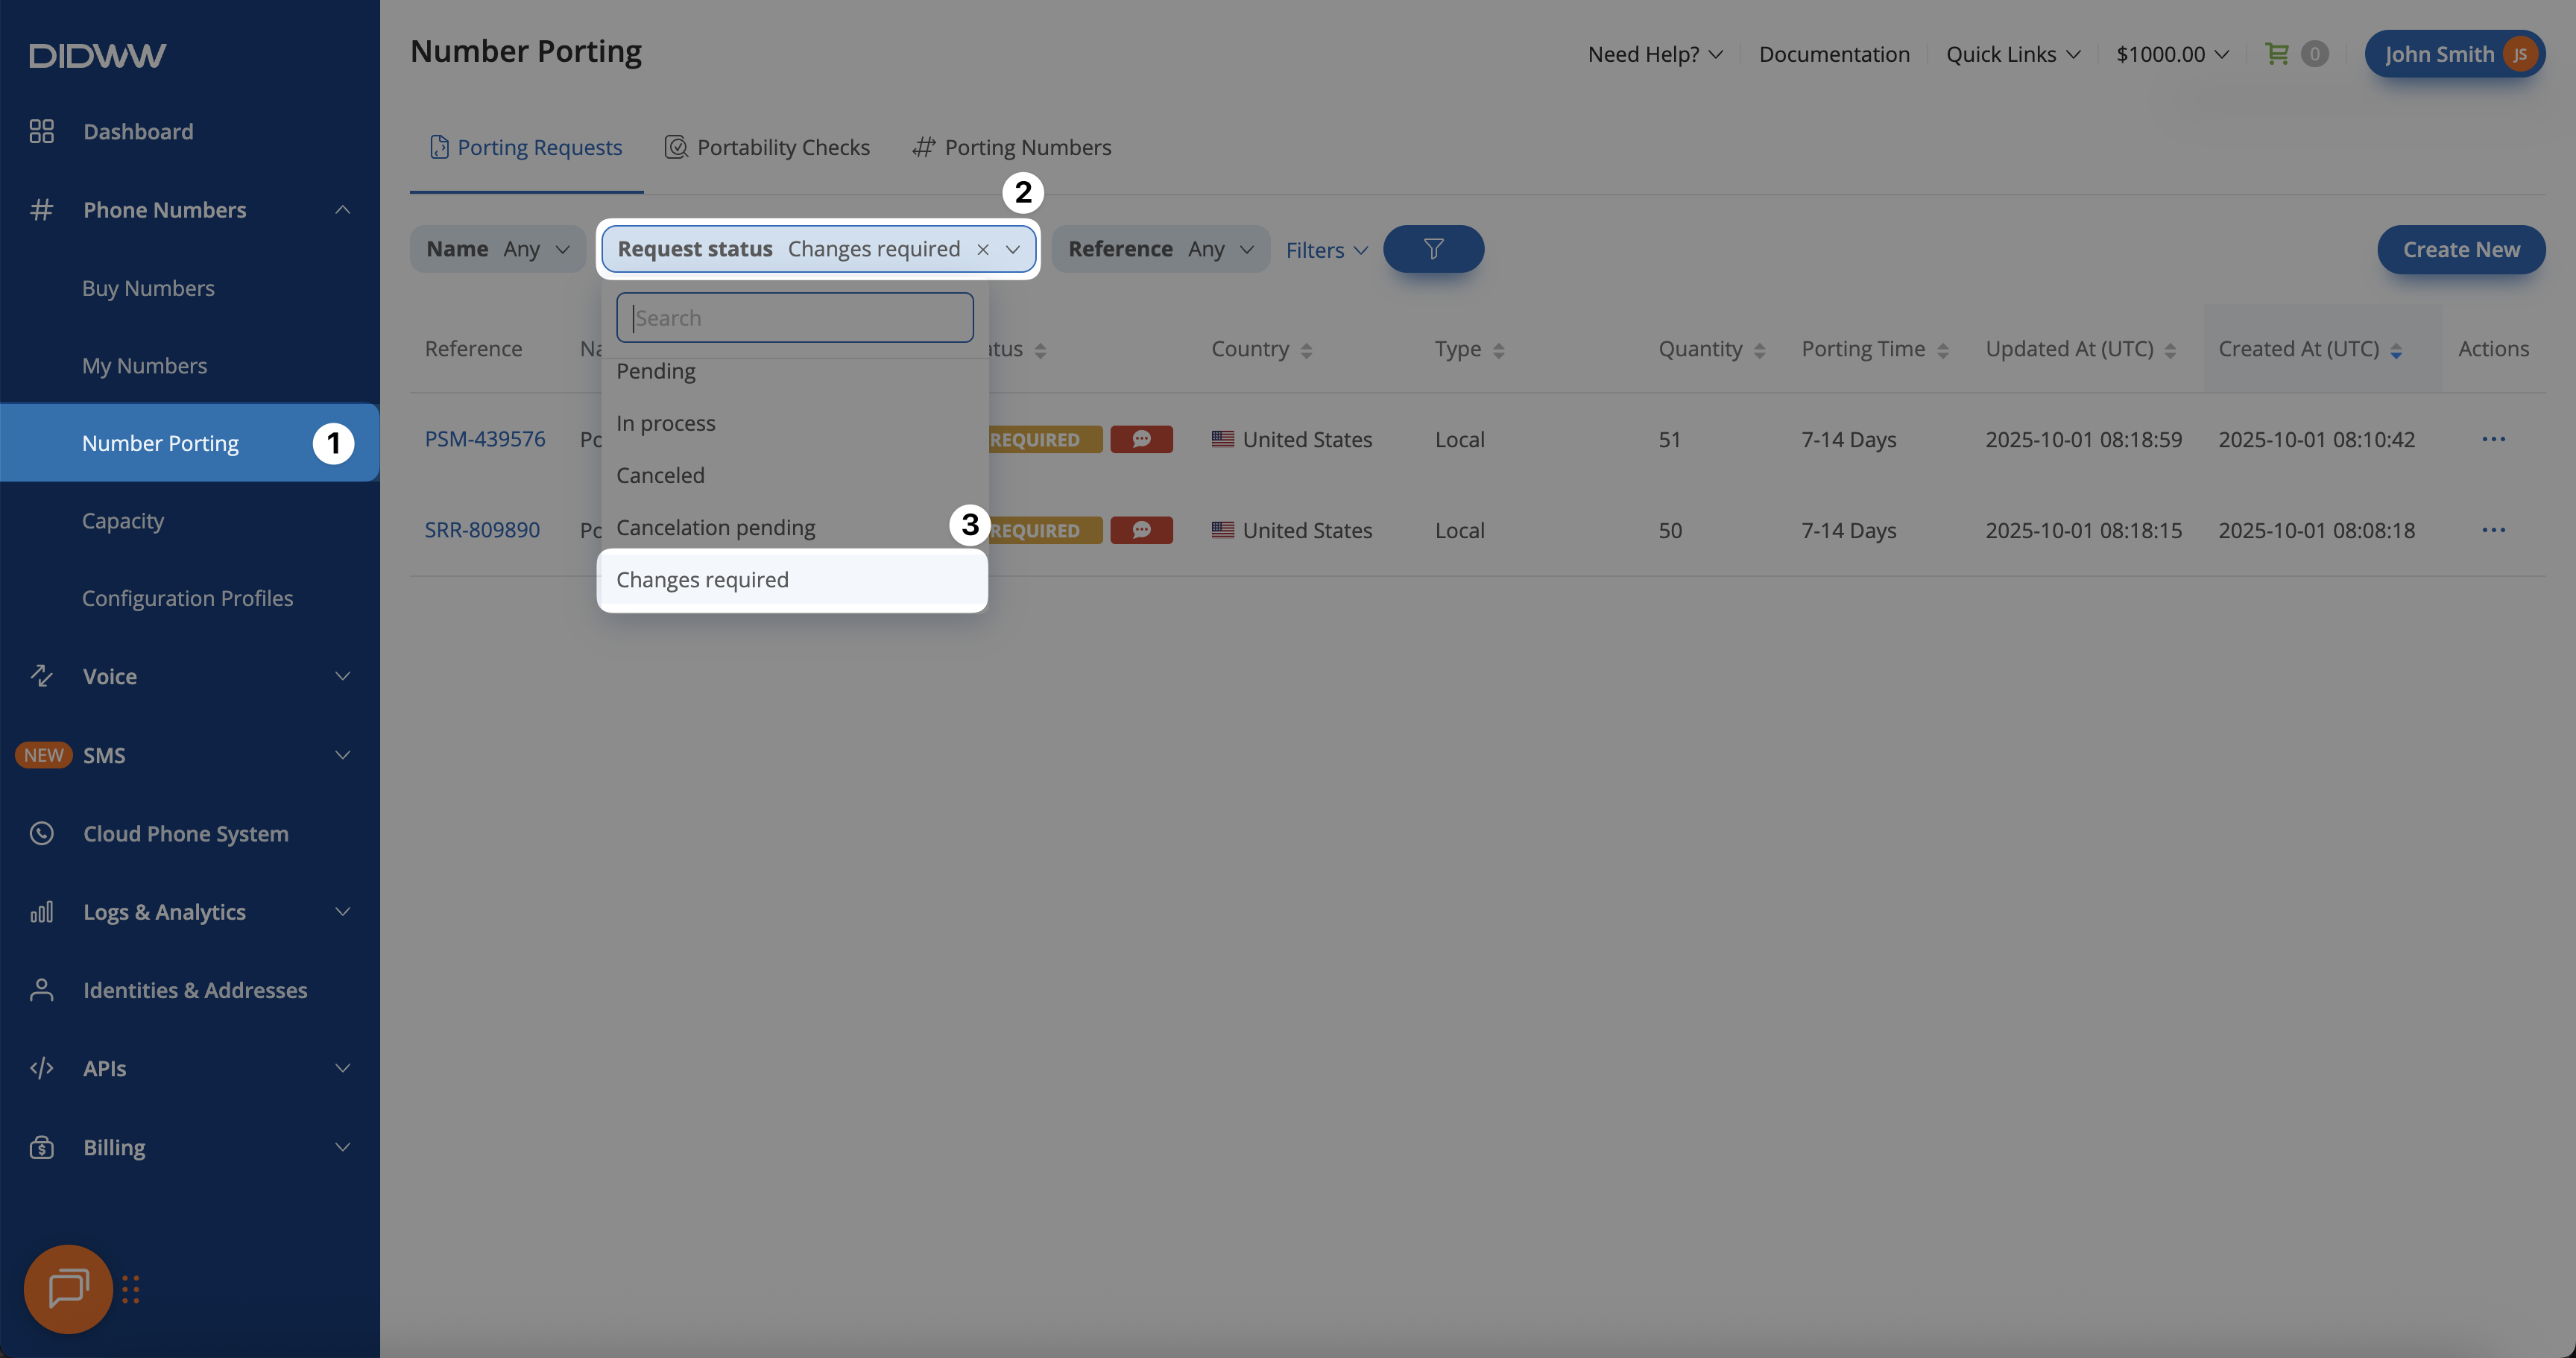Click the status Search input field

coord(794,318)
